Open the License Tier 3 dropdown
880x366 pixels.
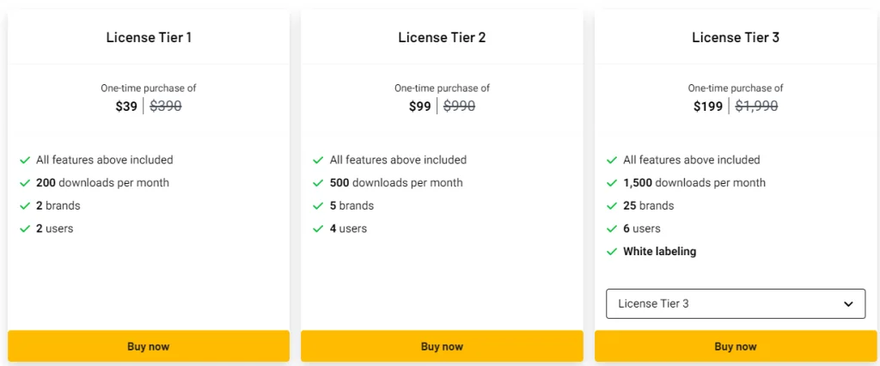735,304
